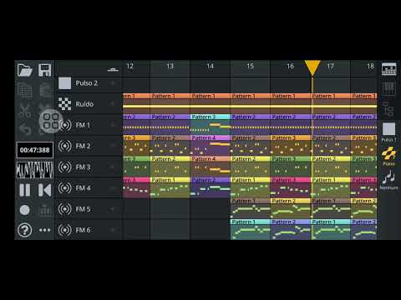
Task: Open Pulso 2 track square icon
Action: [64, 83]
